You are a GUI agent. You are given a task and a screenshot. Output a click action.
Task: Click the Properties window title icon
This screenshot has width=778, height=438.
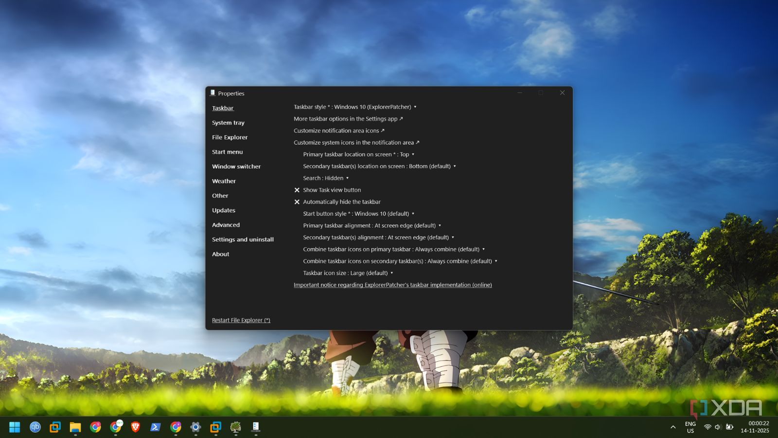[212, 93]
